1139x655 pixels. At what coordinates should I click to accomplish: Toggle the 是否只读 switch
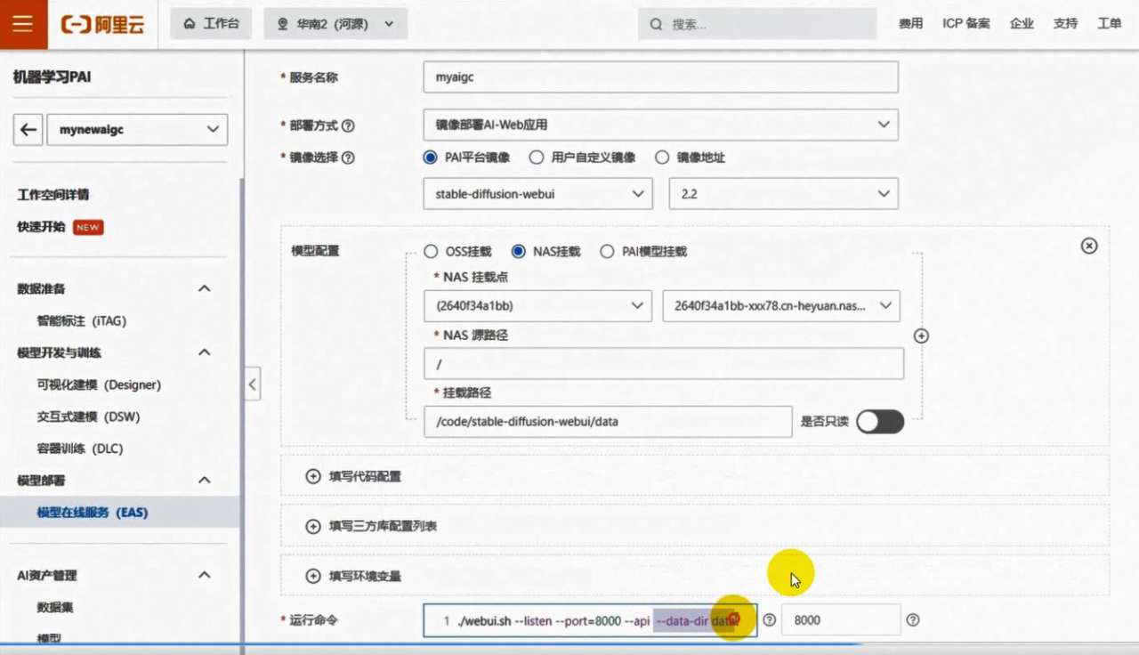pos(879,422)
